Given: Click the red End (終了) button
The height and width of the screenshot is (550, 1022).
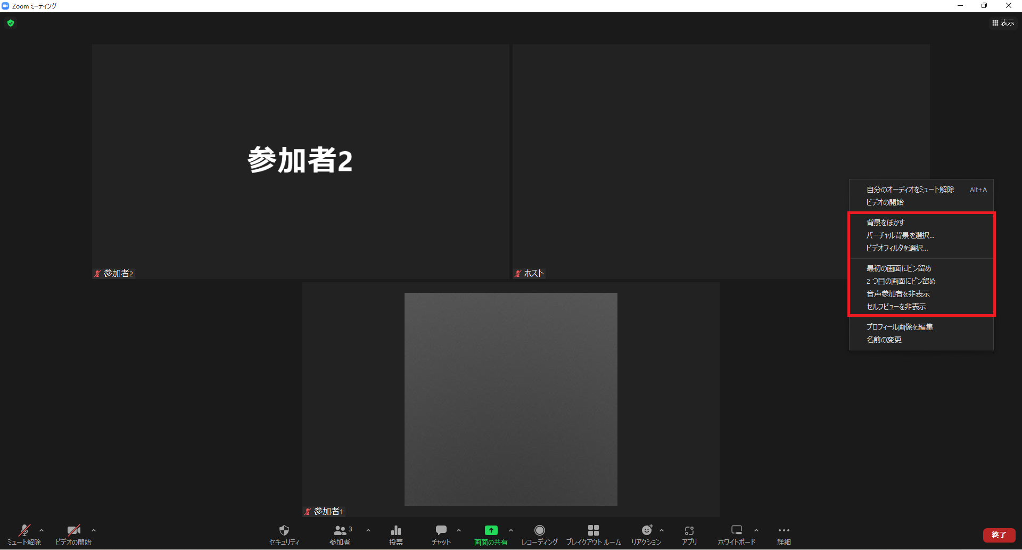Looking at the screenshot, I should coord(999,535).
